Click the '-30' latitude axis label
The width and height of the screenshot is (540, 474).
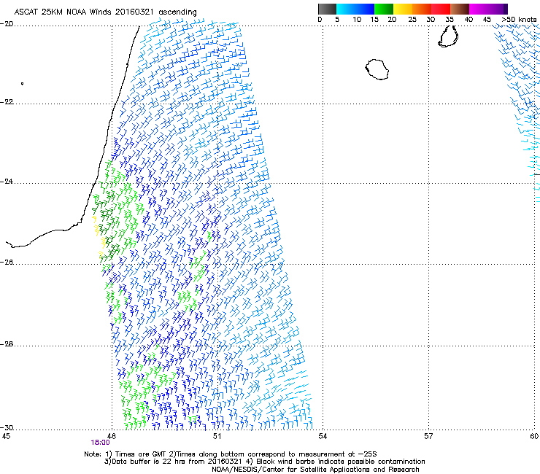pos(7,427)
